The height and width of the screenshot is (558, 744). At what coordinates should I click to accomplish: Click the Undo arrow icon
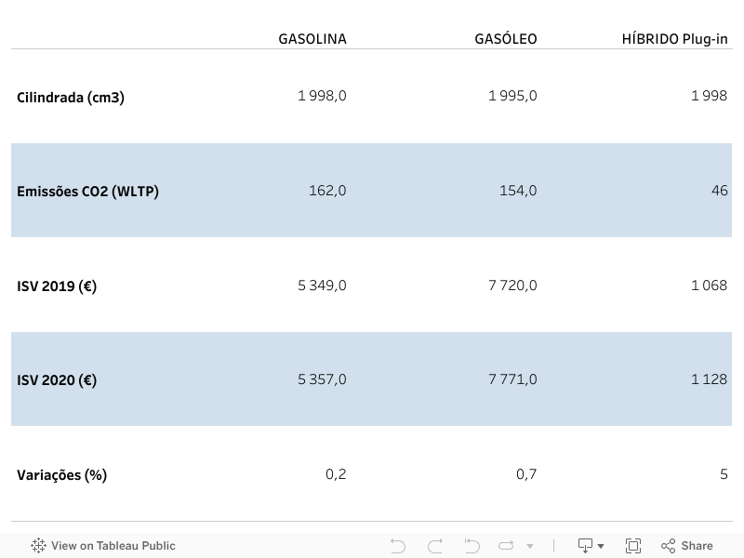click(x=398, y=546)
